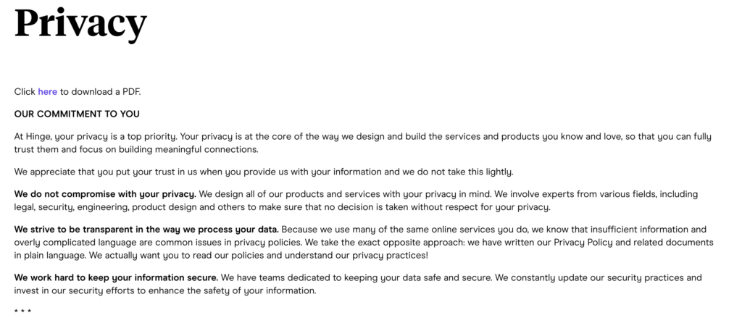
Task: Click the large "Privacy" page heading
Action: pos(80,22)
